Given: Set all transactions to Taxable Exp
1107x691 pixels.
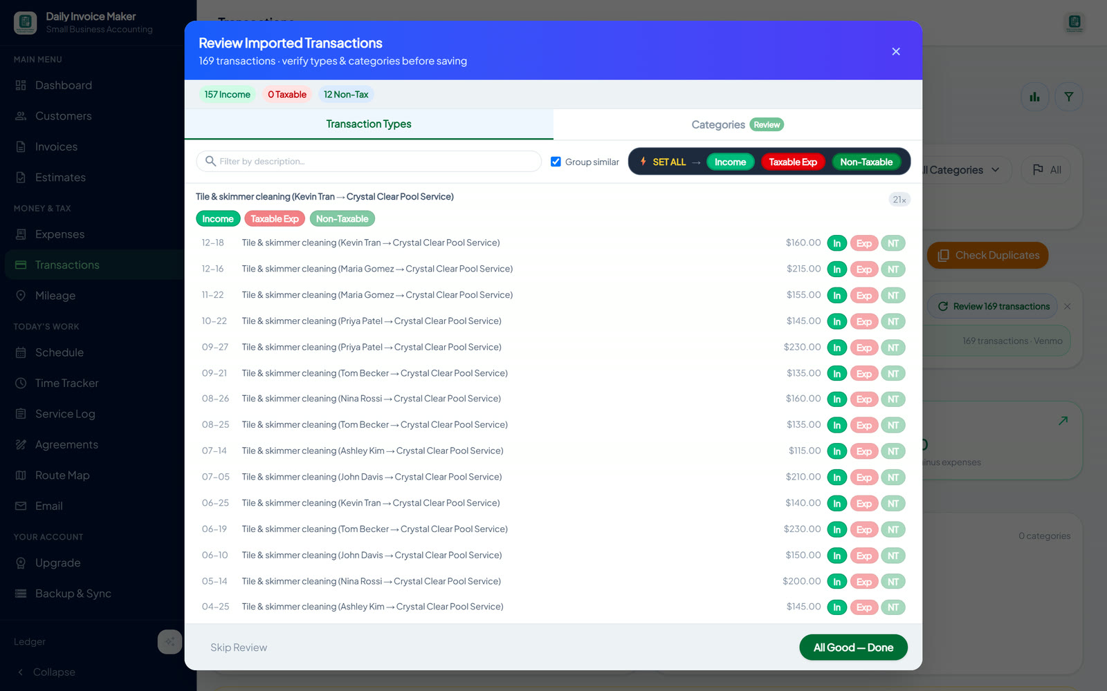Looking at the screenshot, I should (793, 162).
